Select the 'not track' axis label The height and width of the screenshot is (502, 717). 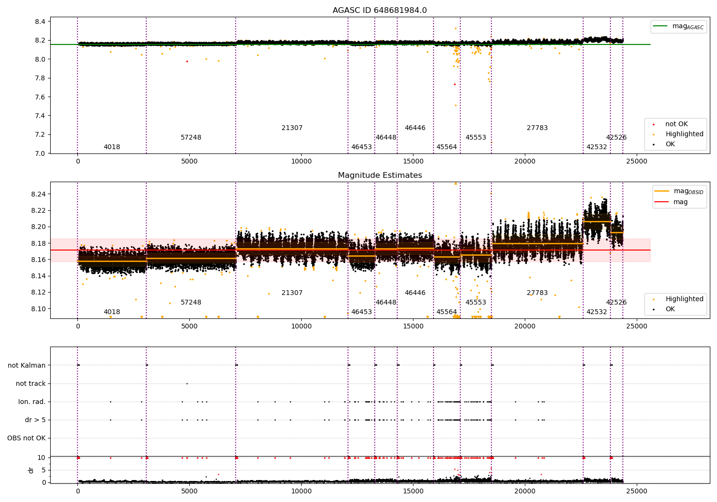click(x=31, y=383)
